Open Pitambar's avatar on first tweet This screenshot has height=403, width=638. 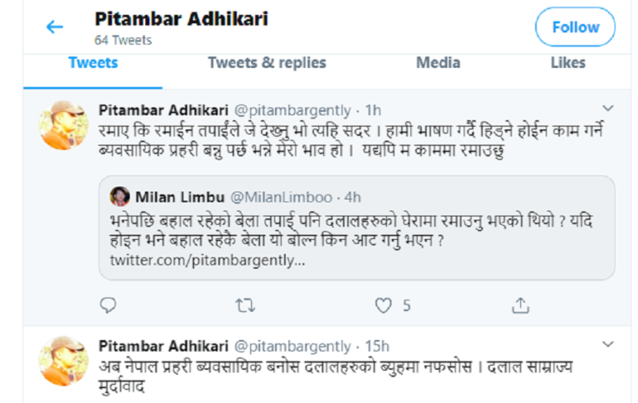point(64,124)
